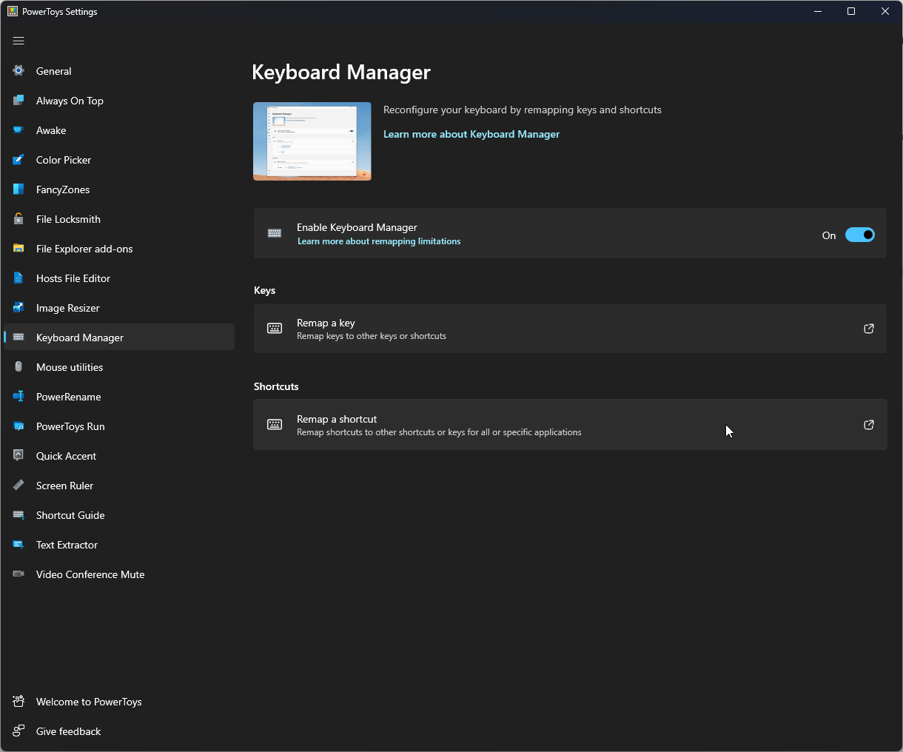Image resolution: width=903 pixels, height=752 pixels.
Task: Click the Hosts File Editor icon
Action: point(18,278)
